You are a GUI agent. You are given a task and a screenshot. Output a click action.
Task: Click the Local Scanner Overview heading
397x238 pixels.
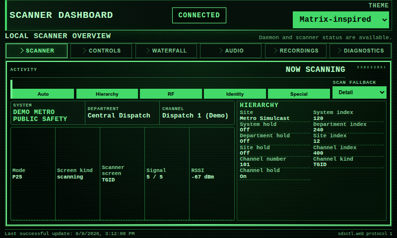click(x=58, y=36)
